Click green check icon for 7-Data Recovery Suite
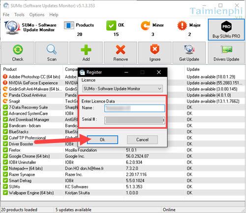This screenshot has width=246, height=213. [5, 107]
